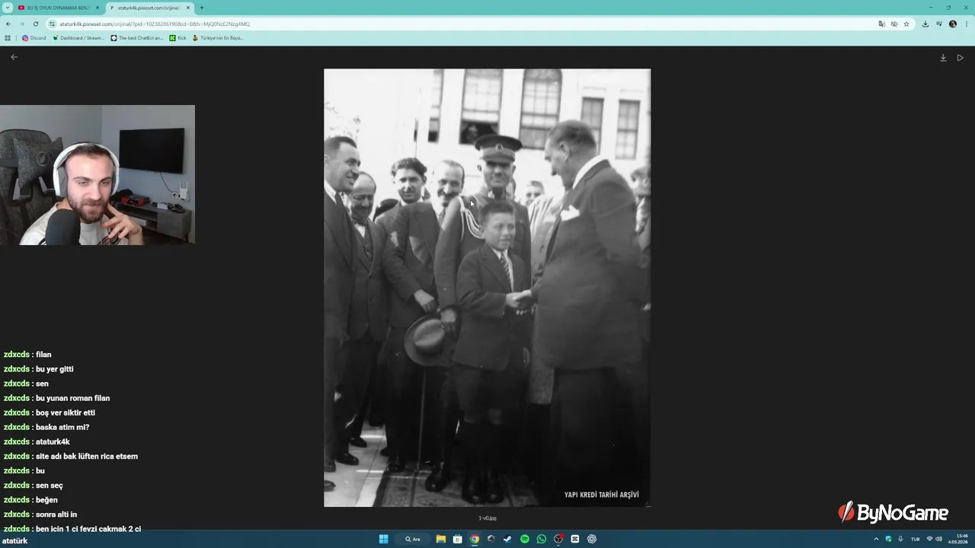Viewport: 975px width, 548px height.
Task: Click the taskbar search box 'Ara'
Action: 414,539
